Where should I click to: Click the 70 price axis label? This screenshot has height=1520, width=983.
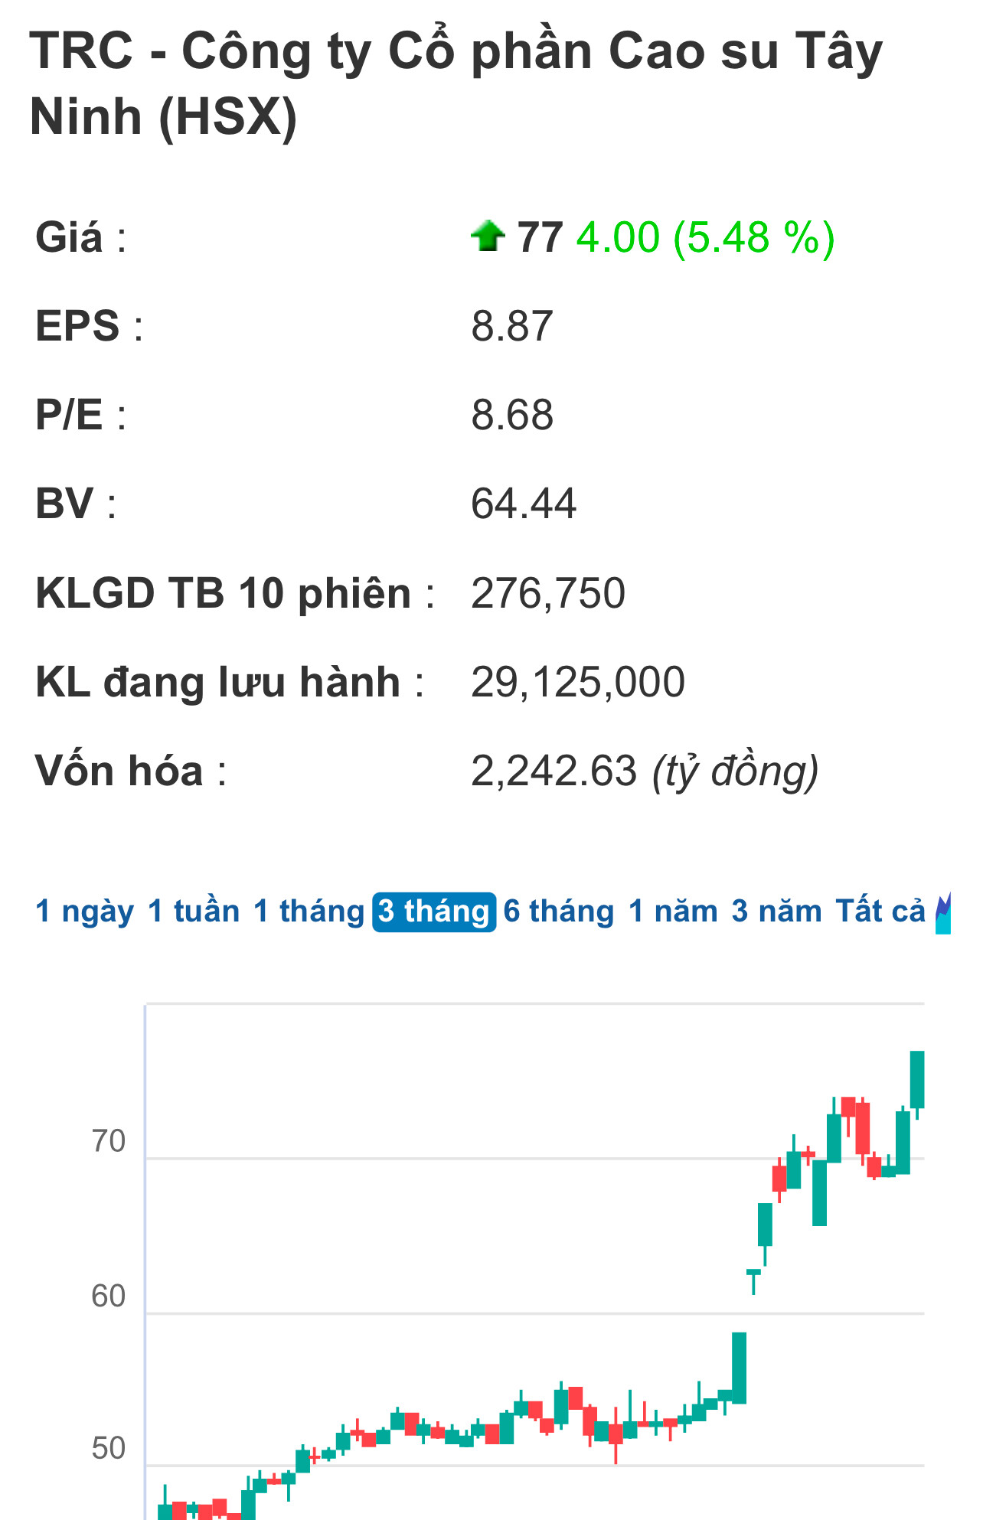[x=108, y=1141]
